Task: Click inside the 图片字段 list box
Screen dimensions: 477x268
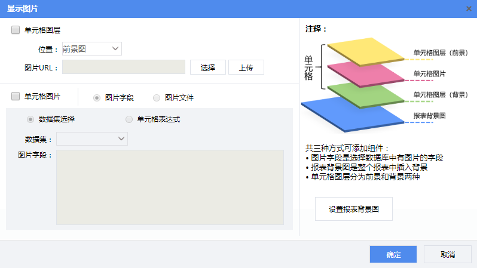Action: 170,187
